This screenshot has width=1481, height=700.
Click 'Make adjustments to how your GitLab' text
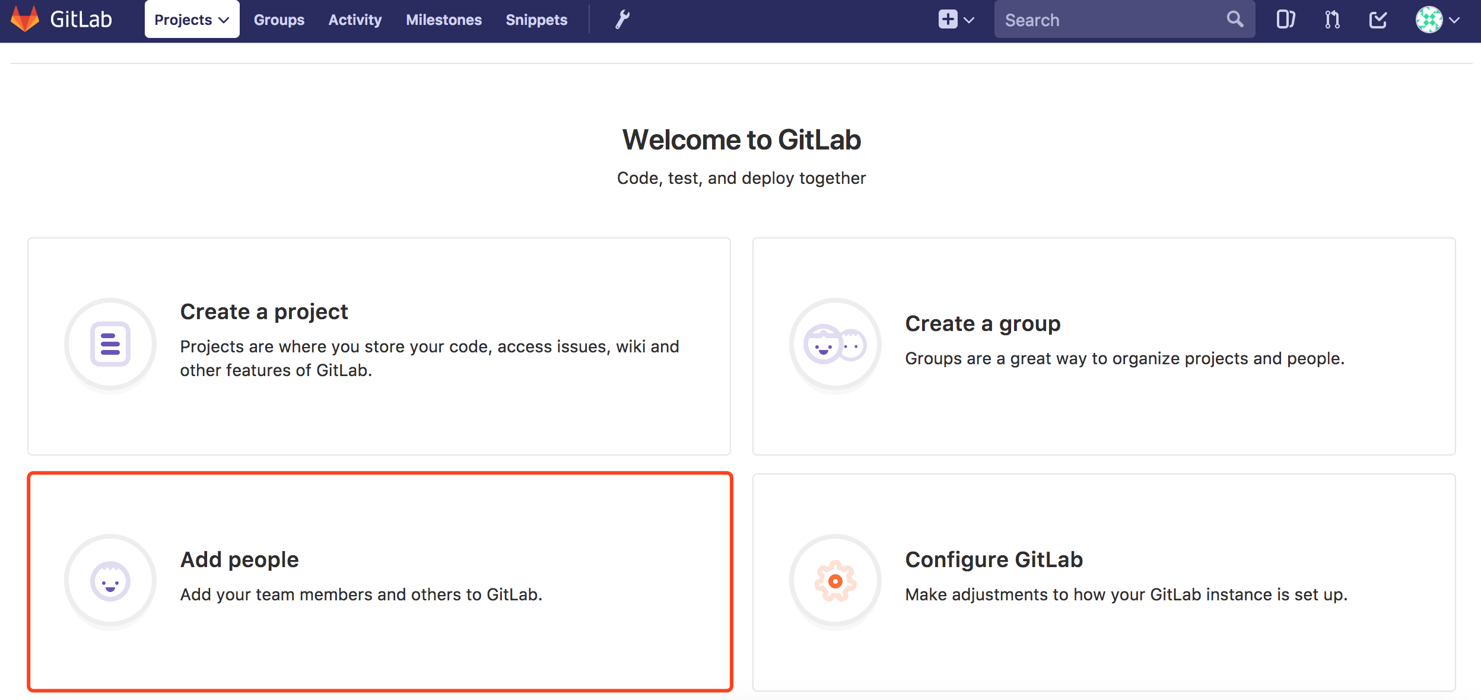coord(1126,594)
